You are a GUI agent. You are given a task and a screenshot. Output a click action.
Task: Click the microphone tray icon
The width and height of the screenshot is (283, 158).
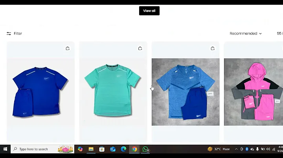(257, 149)
